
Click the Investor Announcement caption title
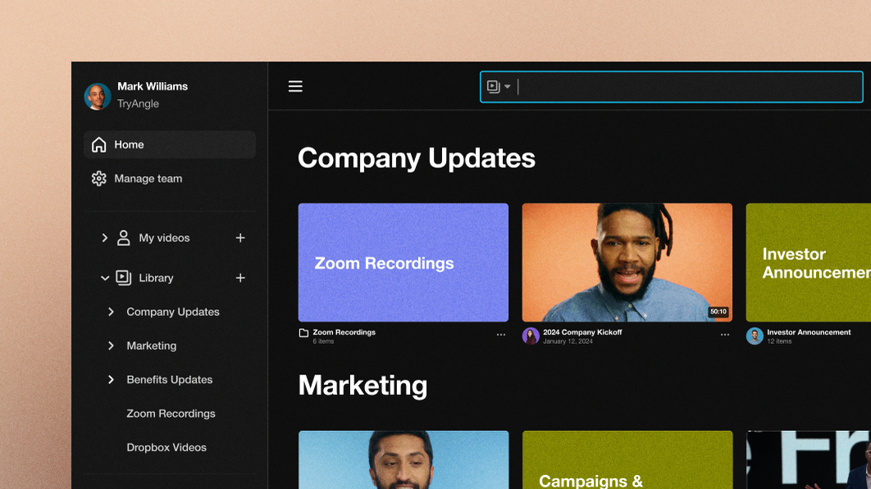tap(809, 332)
